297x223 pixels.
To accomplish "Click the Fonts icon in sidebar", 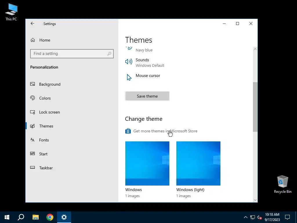I will point(32,140).
